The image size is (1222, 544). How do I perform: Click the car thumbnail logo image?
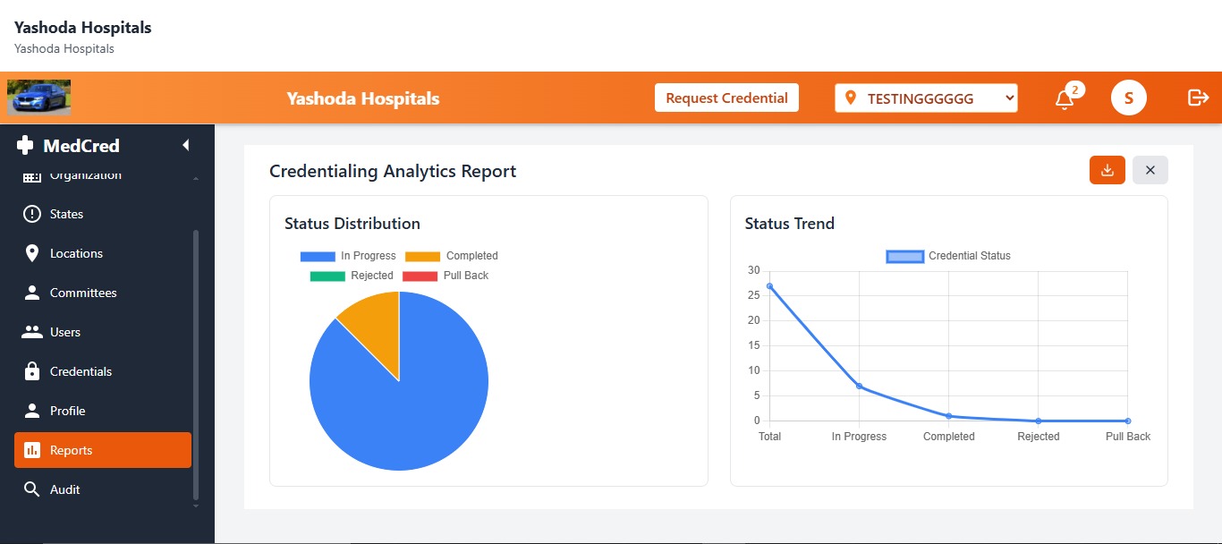click(39, 98)
